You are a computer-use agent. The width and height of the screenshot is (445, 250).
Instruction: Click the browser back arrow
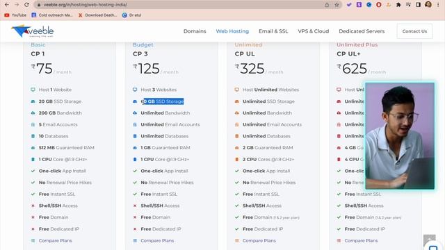coord(6,5)
